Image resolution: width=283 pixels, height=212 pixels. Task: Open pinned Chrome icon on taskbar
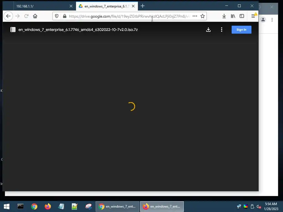tap(34, 206)
